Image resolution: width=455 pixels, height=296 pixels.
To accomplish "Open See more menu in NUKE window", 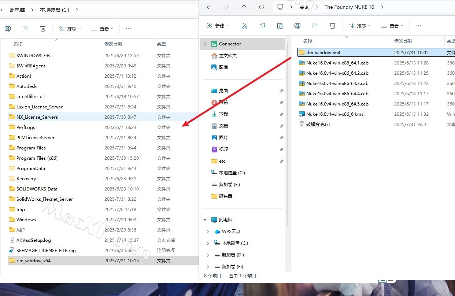I will coord(418,26).
